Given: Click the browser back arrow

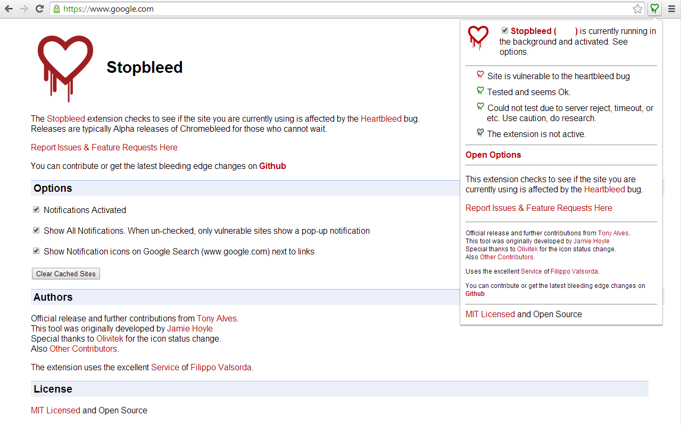Looking at the screenshot, I should pyautogui.click(x=9, y=8).
